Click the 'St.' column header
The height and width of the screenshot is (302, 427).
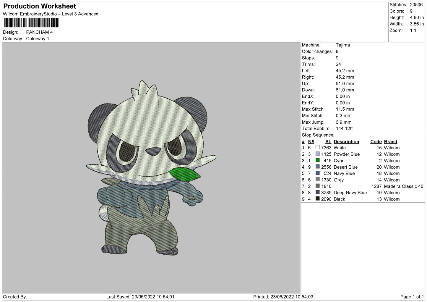click(x=328, y=142)
